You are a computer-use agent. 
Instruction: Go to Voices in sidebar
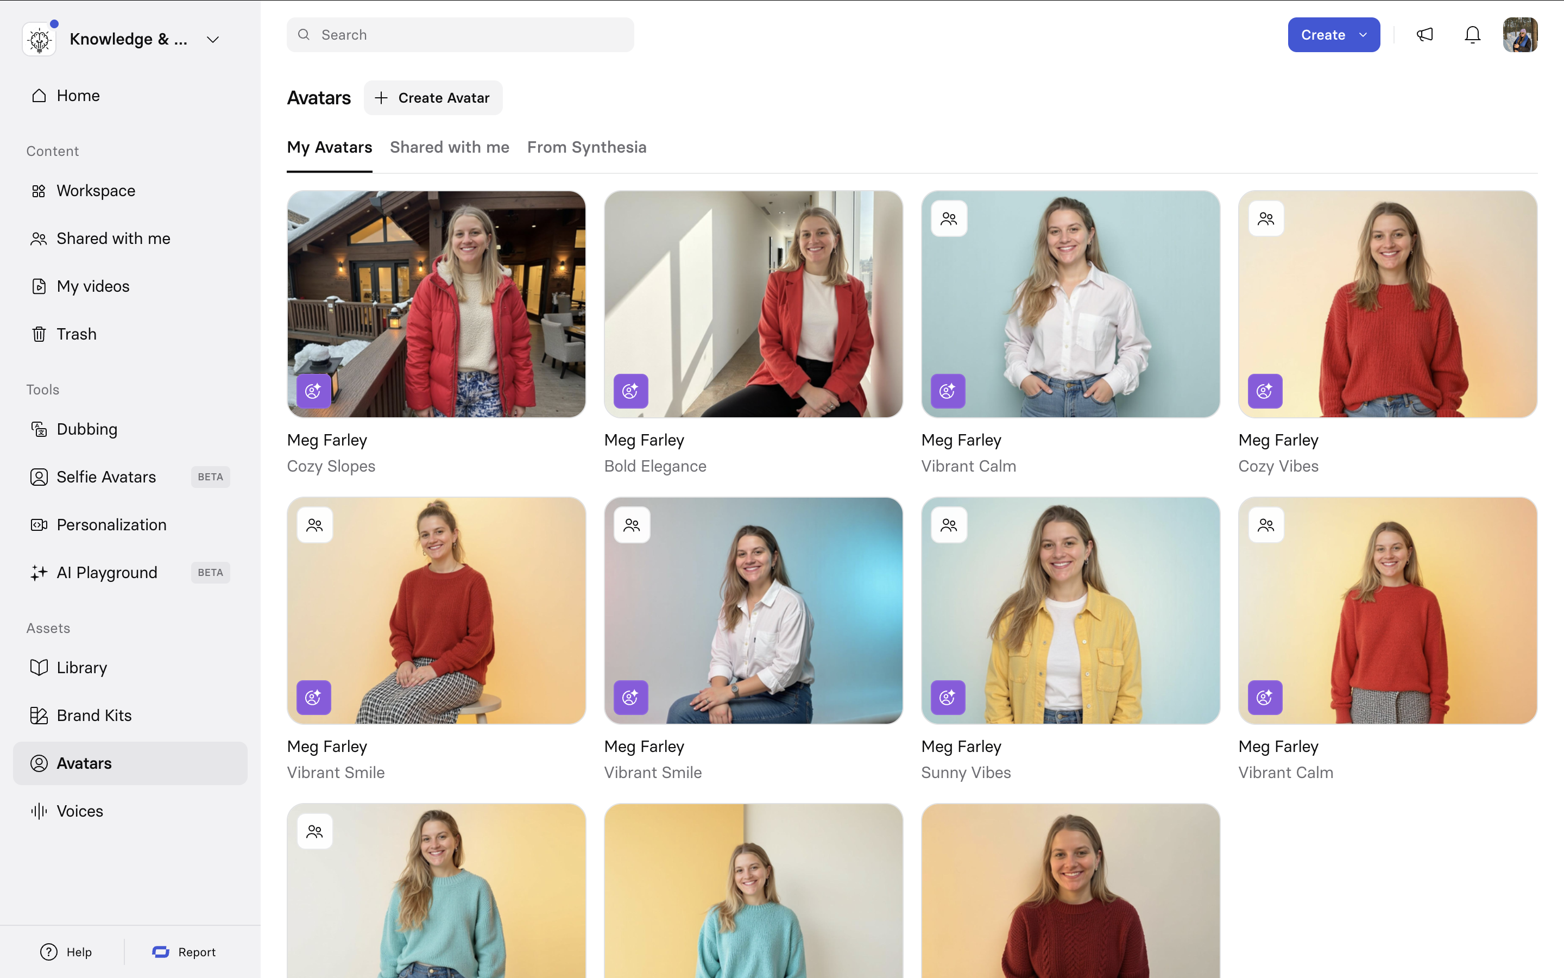coord(79,811)
